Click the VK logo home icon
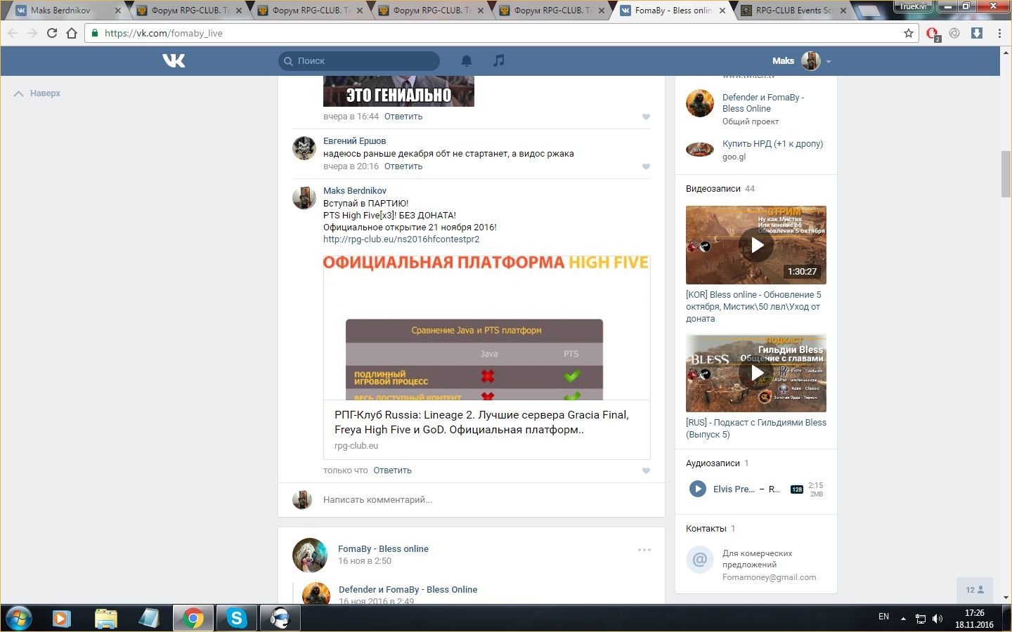 (174, 61)
